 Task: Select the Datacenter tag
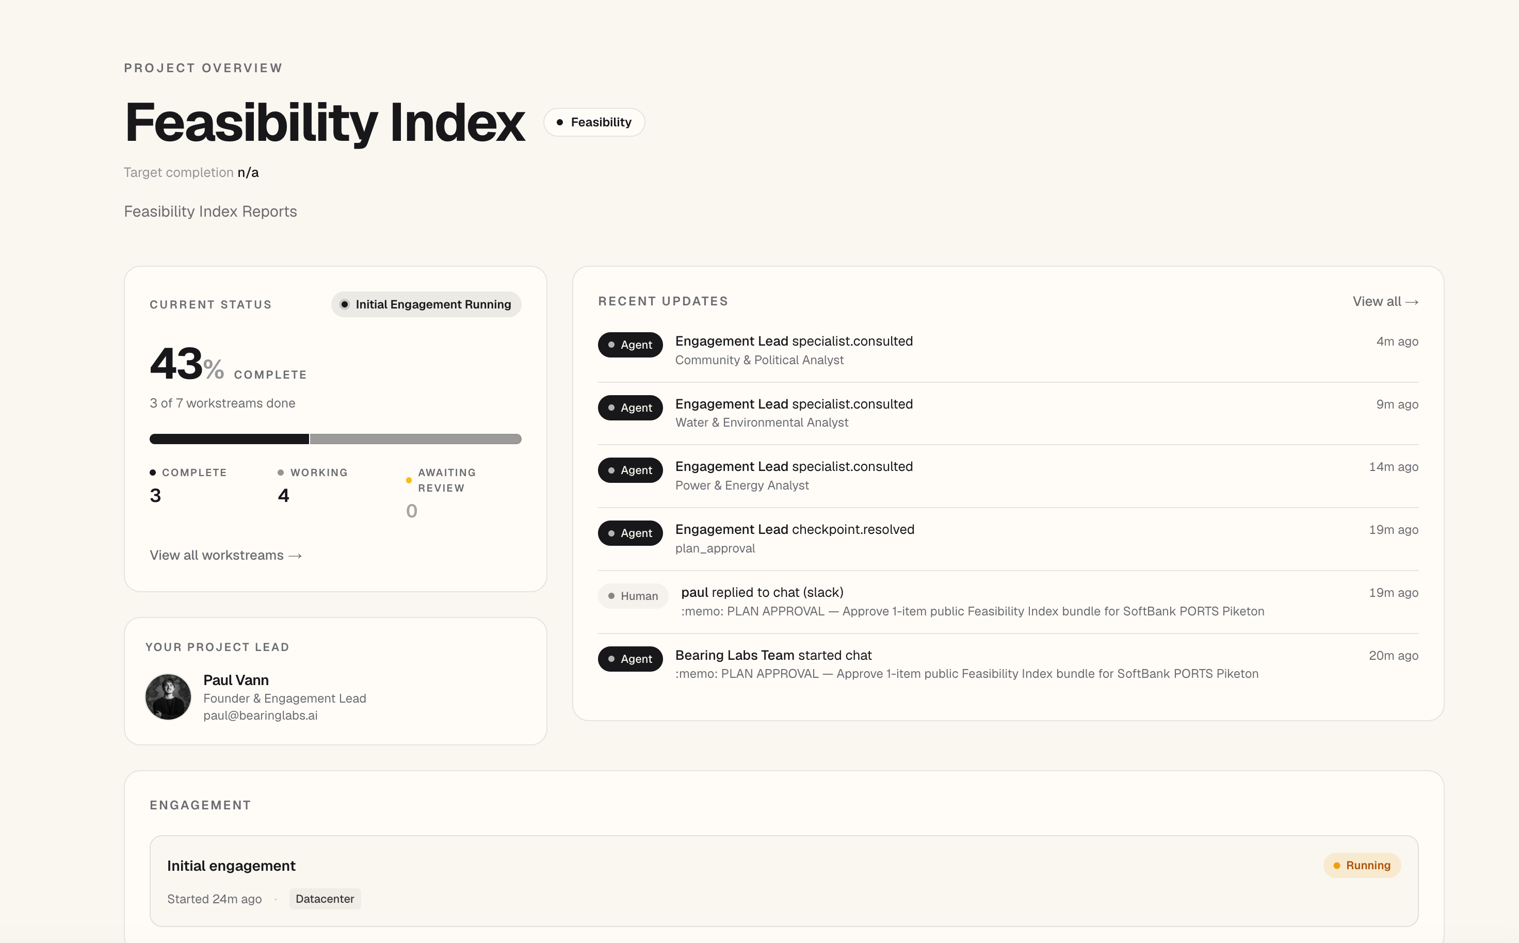(x=325, y=899)
